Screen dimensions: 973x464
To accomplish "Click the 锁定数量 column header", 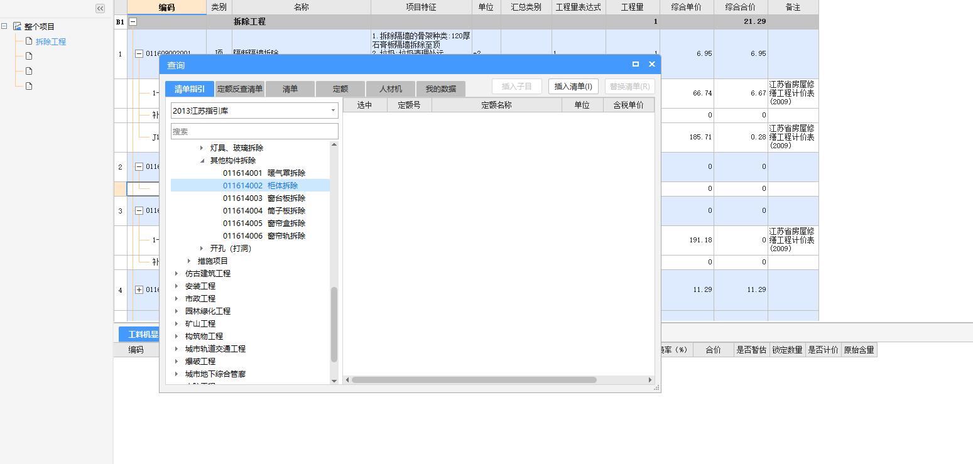I will pos(787,350).
